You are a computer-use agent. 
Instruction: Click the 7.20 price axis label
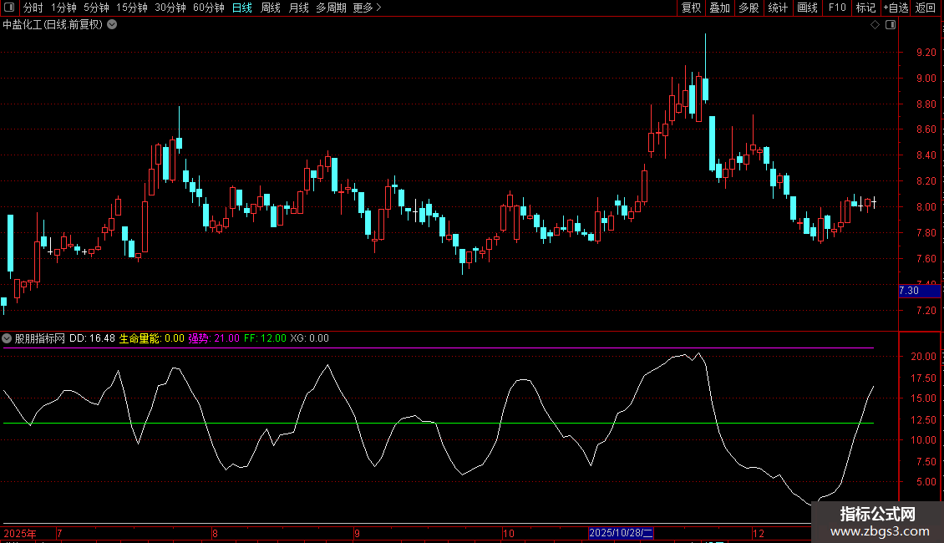[x=926, y=311]
